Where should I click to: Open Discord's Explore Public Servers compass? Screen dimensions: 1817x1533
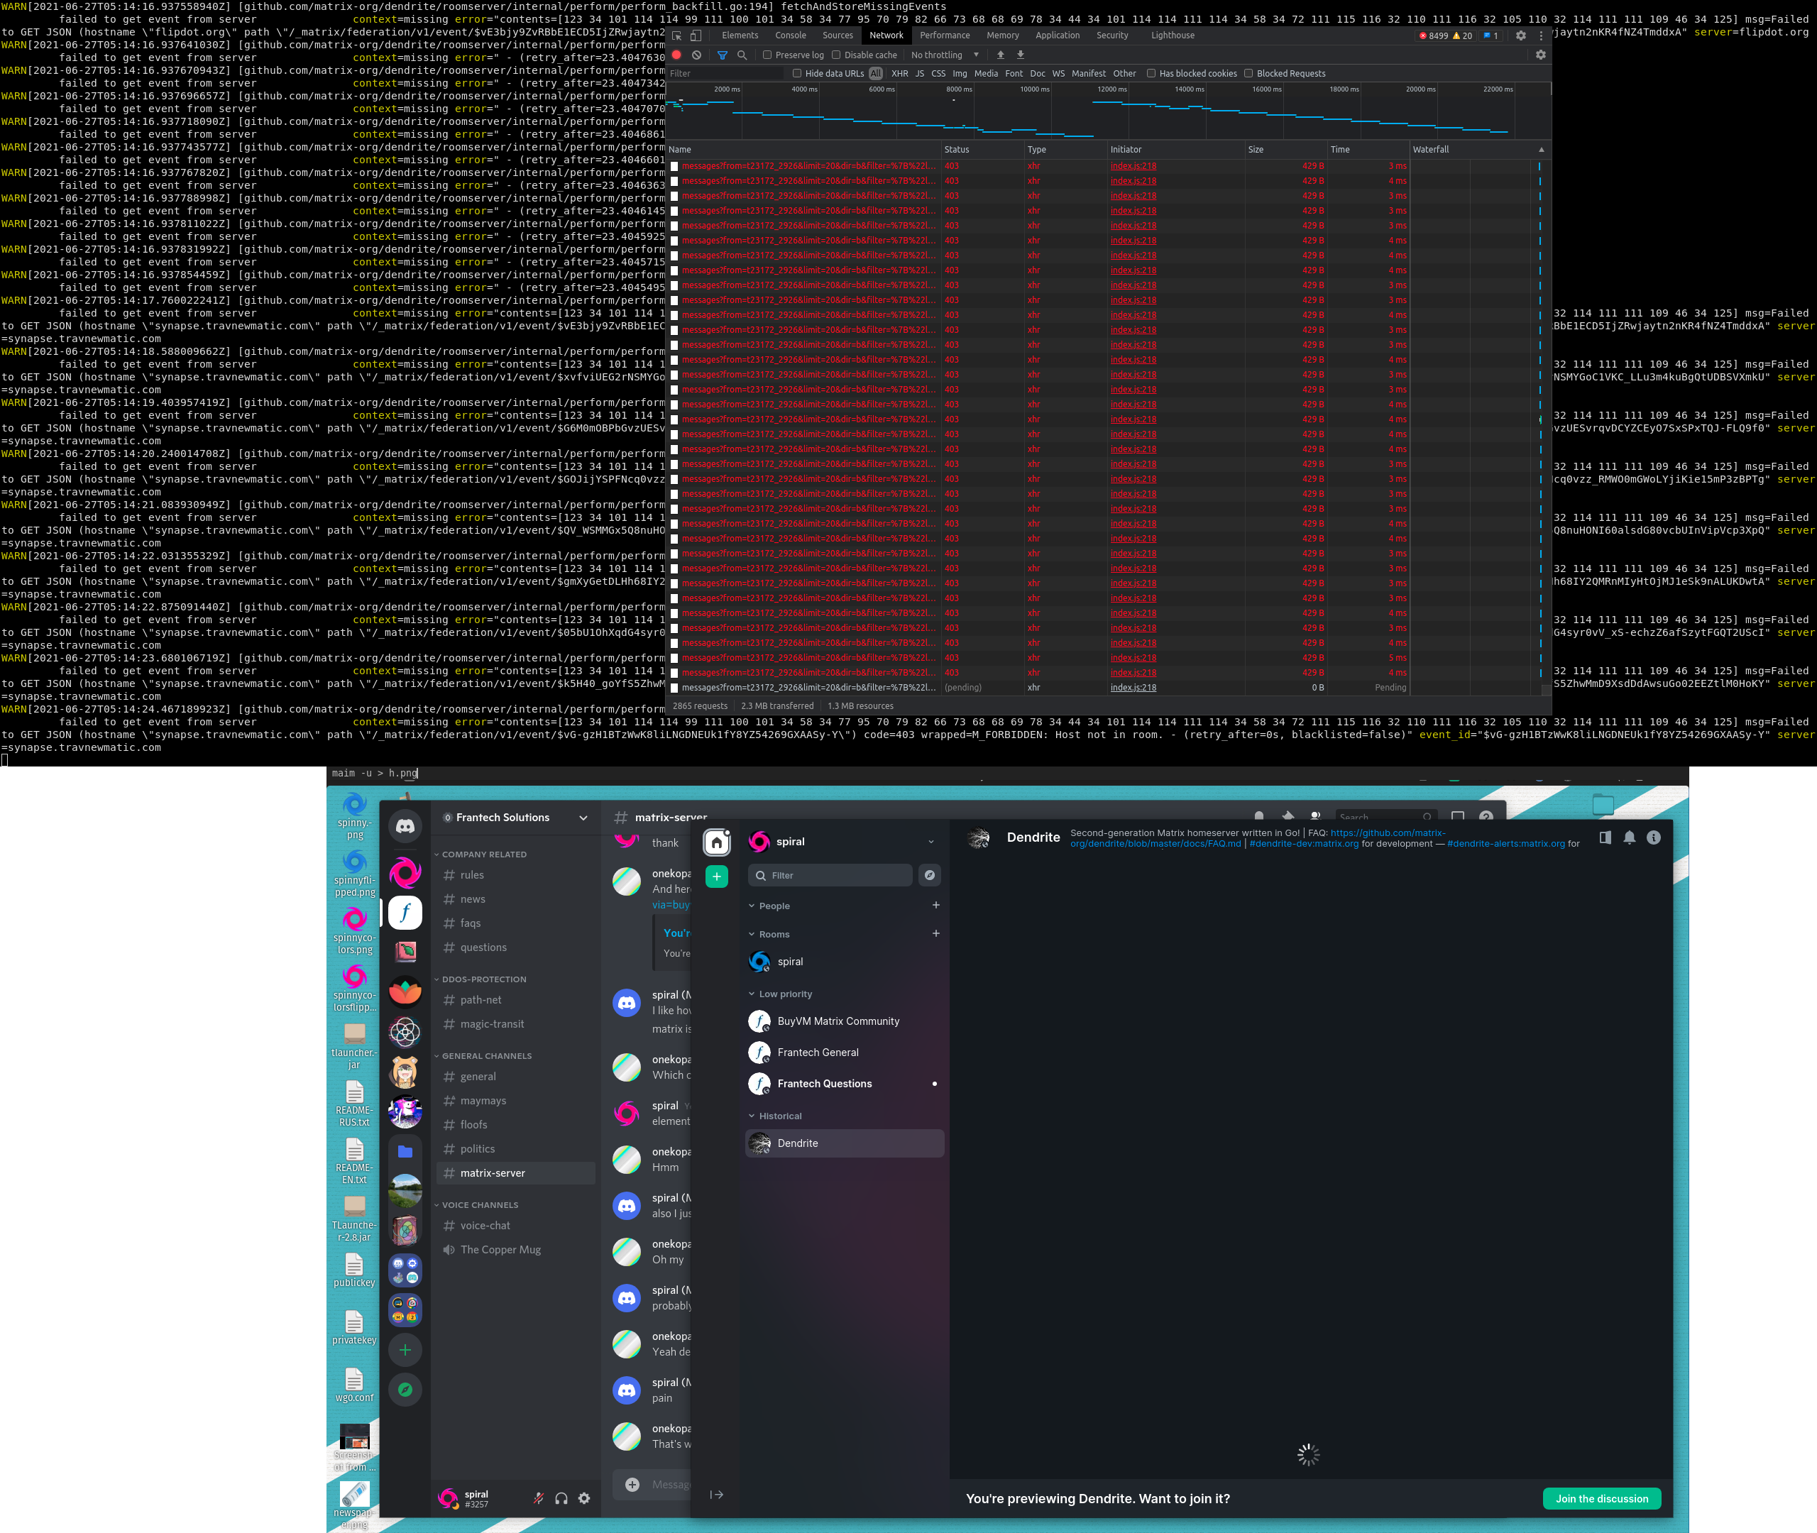click(405, 1390)
